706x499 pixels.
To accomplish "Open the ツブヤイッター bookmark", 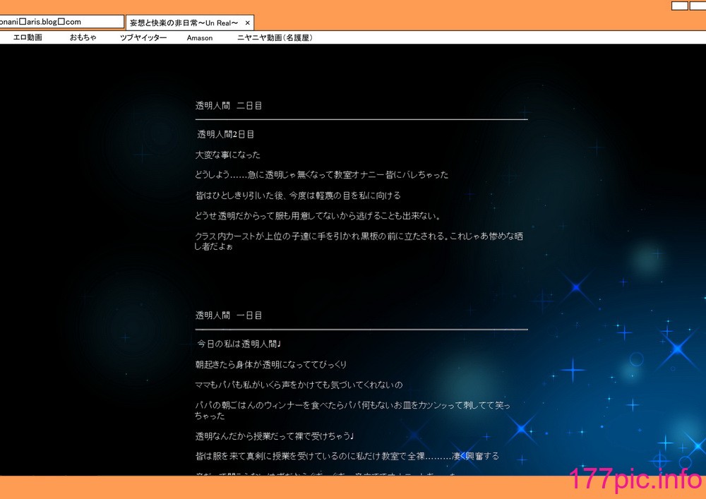I will (x=143, y=38).
